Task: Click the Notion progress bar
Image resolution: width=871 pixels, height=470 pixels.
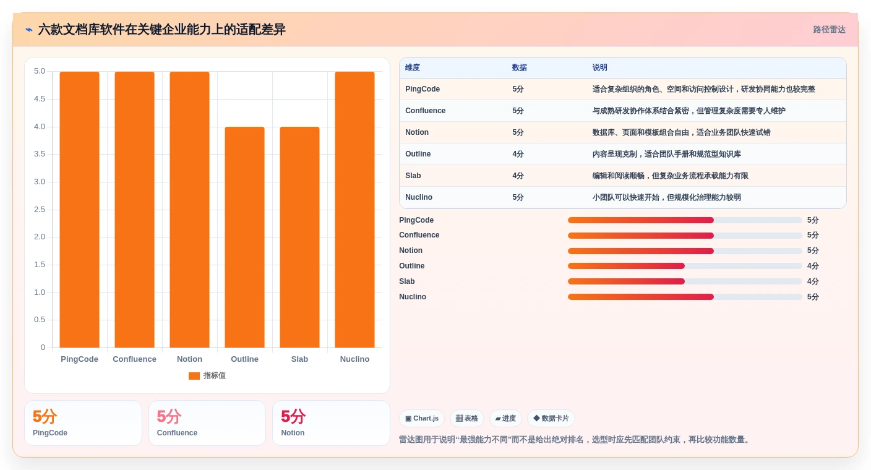Action: point(685,251)
